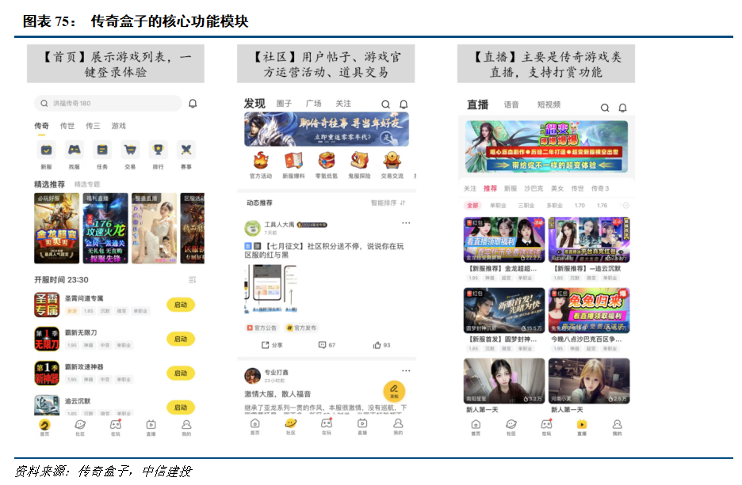Viewport: 742px width, 485px height.
Task: Tap the search magnifier on community screen
Action: tap(386, 104)
